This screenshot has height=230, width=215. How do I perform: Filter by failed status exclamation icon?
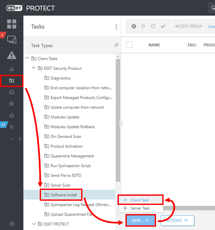click(134, 26)
